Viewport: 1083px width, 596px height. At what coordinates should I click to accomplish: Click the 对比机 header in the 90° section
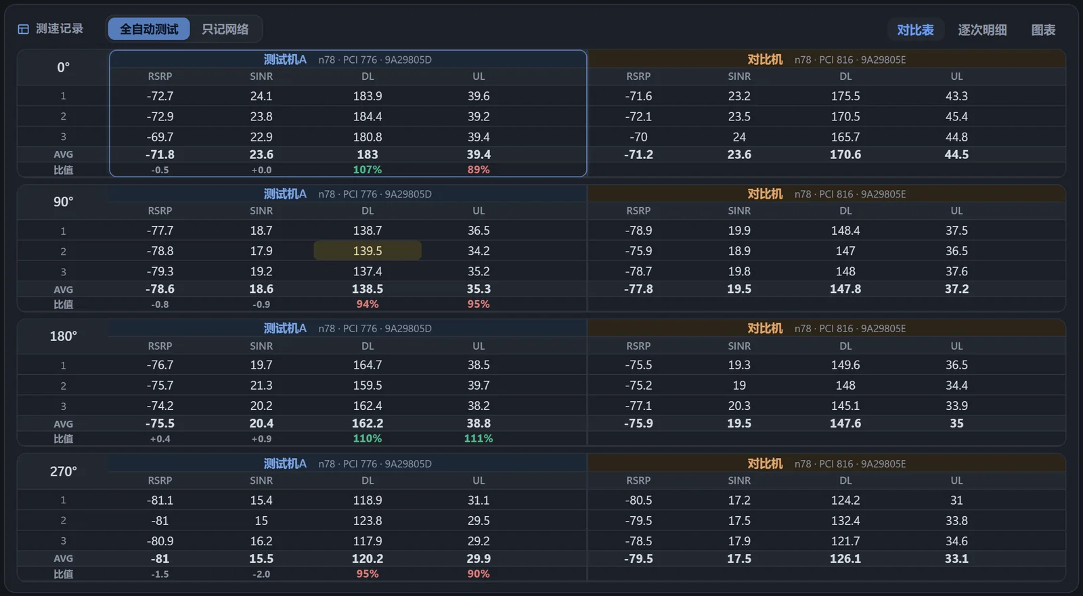(x=765, y=194)
